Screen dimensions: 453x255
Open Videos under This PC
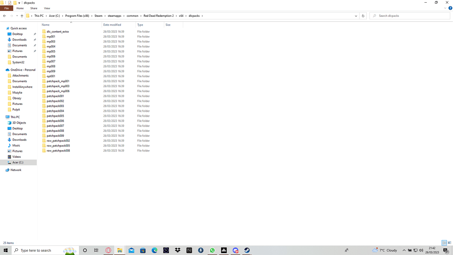(x=16, y=157)
